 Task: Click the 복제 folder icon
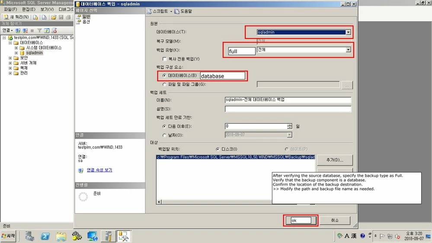tap(16, 68)
